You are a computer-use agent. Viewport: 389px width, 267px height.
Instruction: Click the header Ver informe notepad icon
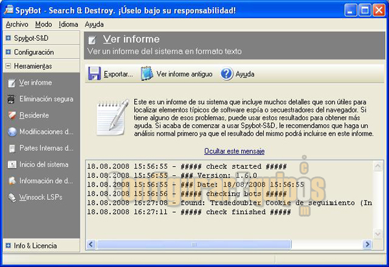(x=92, y=40)
